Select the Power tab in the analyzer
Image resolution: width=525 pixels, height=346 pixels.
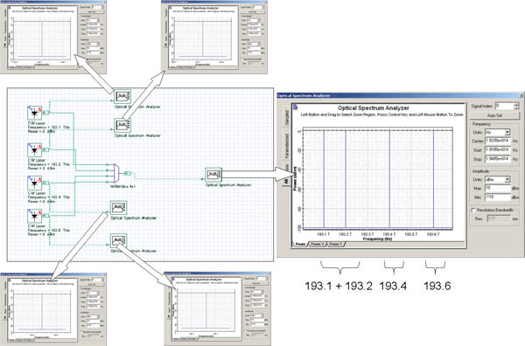pyautogui.click(x=300, y=245)
